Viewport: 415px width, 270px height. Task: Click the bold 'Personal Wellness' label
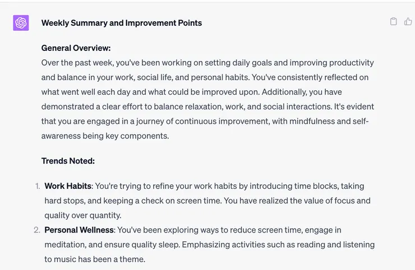point(79,230)
